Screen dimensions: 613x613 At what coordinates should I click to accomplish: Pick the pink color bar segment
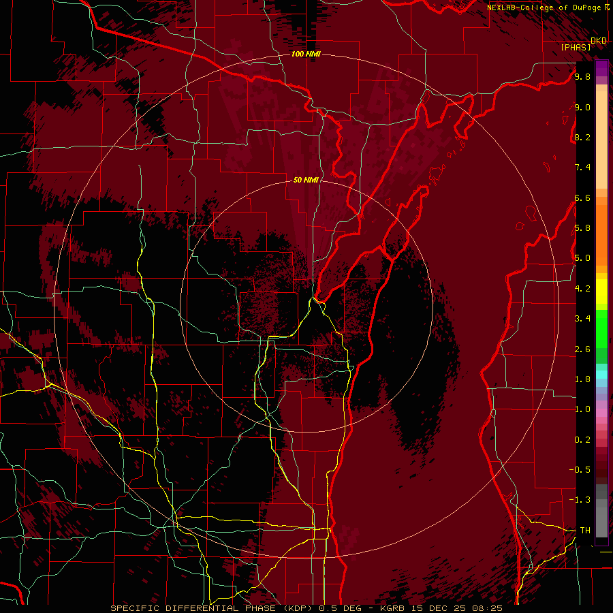coord(601,413)
